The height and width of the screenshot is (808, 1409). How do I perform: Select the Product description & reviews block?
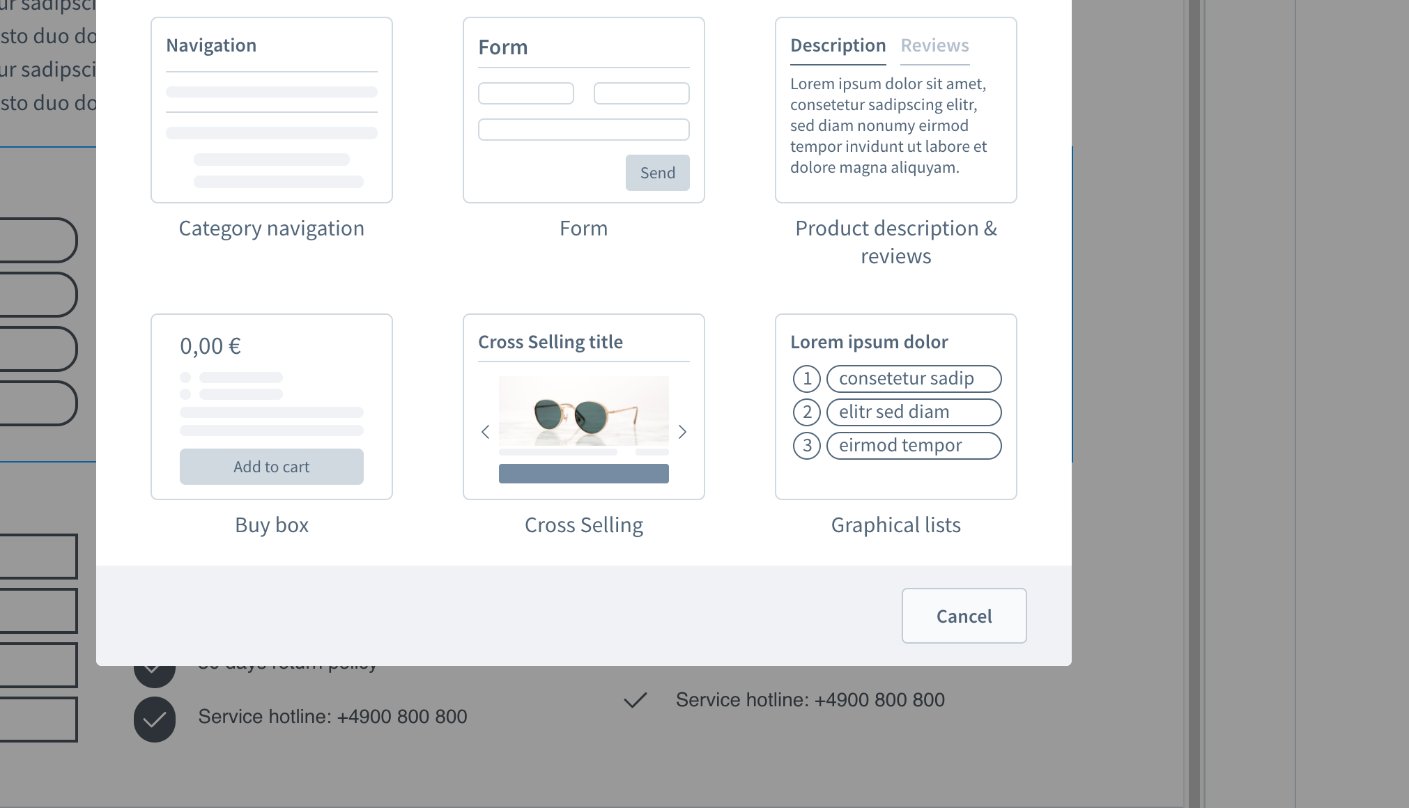click(895, 109)
